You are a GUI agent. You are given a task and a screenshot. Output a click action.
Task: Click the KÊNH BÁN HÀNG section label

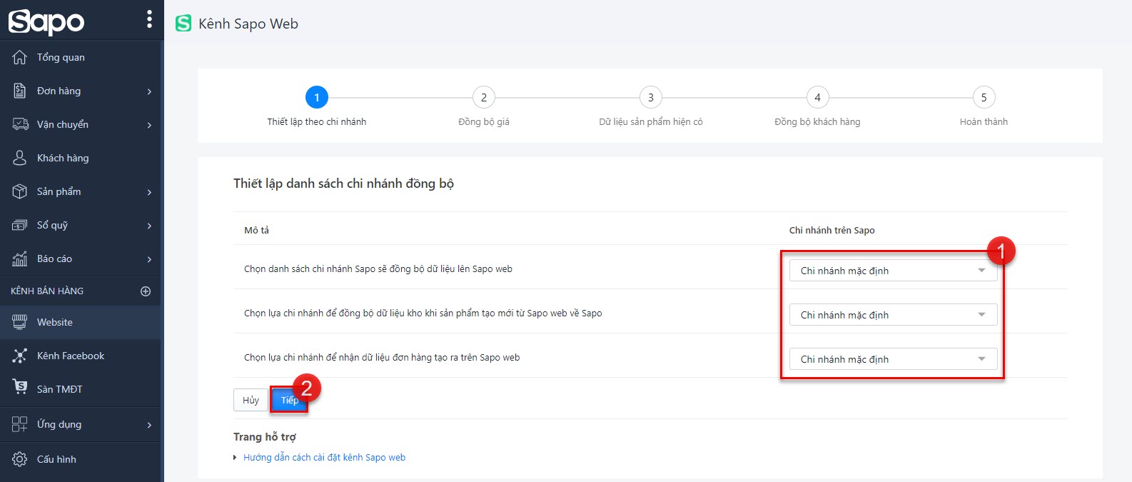tap(47, 291)
